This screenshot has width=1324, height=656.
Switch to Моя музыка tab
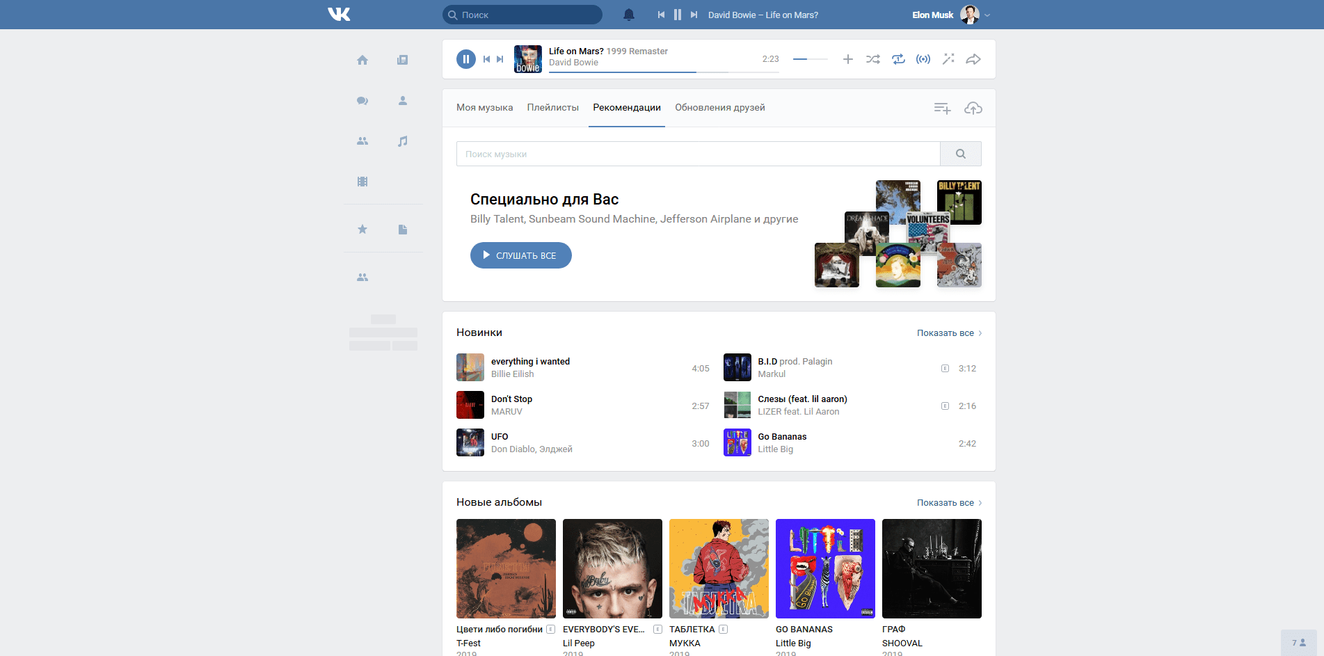point(485,108)
